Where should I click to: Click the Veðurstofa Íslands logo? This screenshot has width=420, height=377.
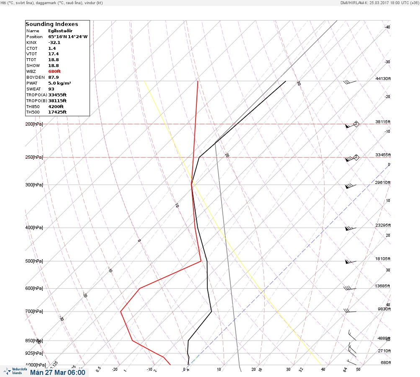(x=15, y=371)
